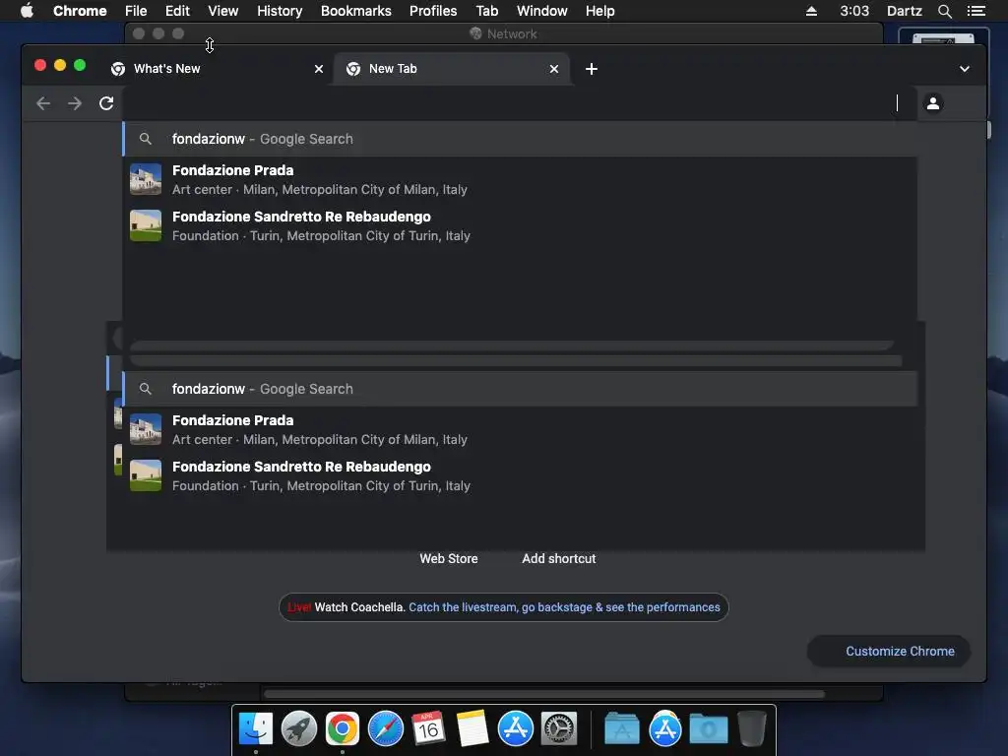Click the Dartz user name in menu bar

coord(905,11)
